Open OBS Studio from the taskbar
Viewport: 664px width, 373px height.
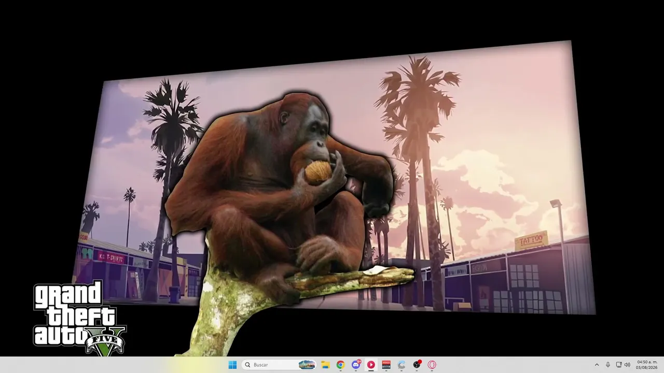[x=417, y=365]
